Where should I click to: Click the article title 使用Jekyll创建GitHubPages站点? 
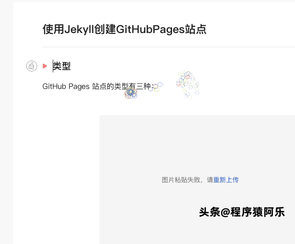click(x=124, y=29)
